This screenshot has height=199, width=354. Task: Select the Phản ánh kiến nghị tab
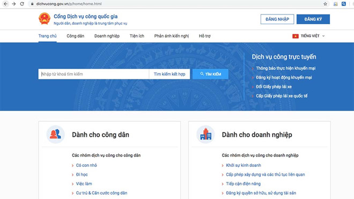pyautogui.click(x=171, y=36)
